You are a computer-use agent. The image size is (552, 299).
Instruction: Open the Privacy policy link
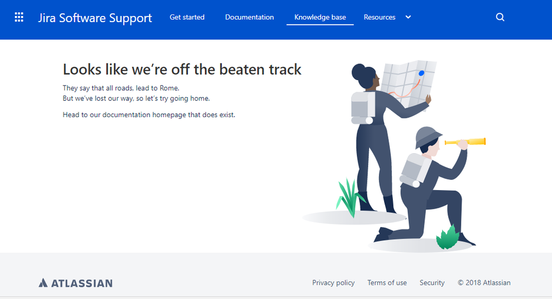click(x=333, y=283)
